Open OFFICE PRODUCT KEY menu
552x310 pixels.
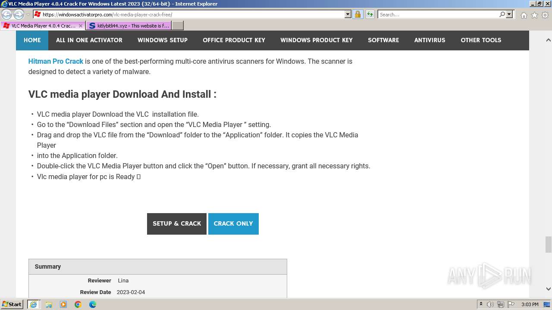(234, 40)
